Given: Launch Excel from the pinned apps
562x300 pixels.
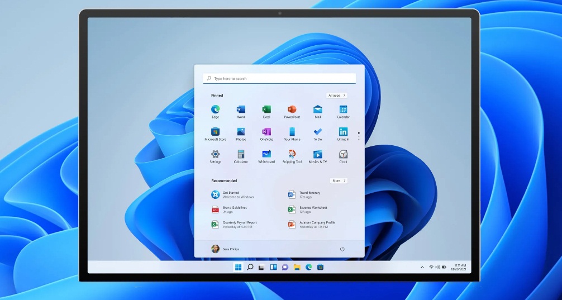Looking at the screenshot, I should point(266,109).
